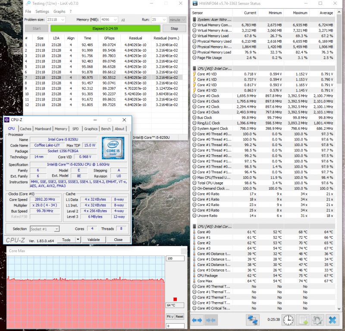Click the graph lower limit field showing 0
Viewport: 345px width, 331px height.
[175, 326]
